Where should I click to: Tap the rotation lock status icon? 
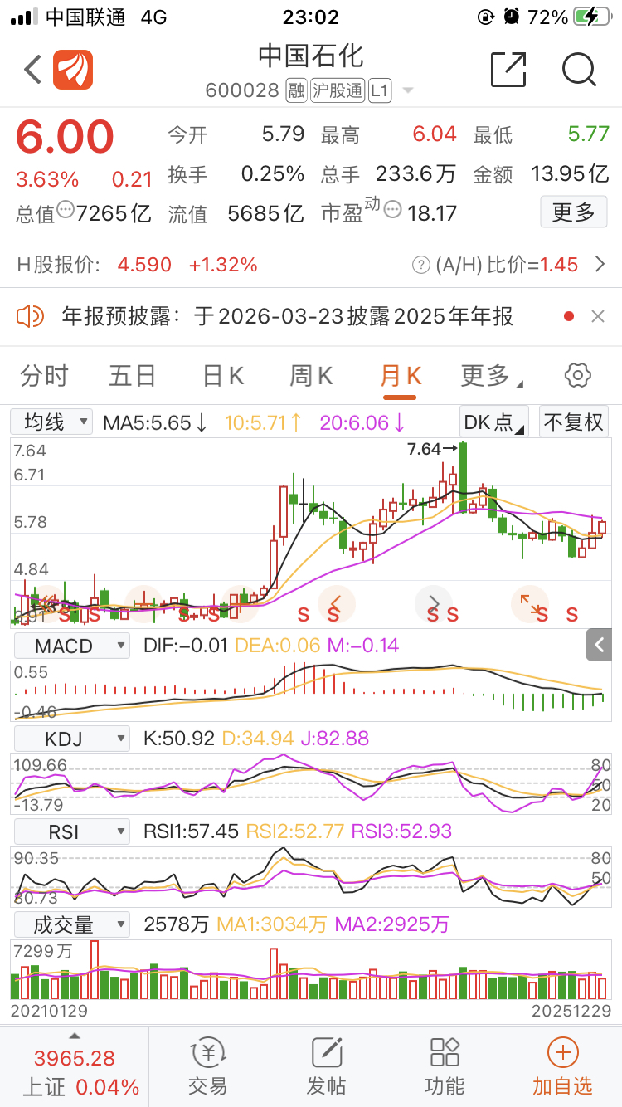(486, 17)
